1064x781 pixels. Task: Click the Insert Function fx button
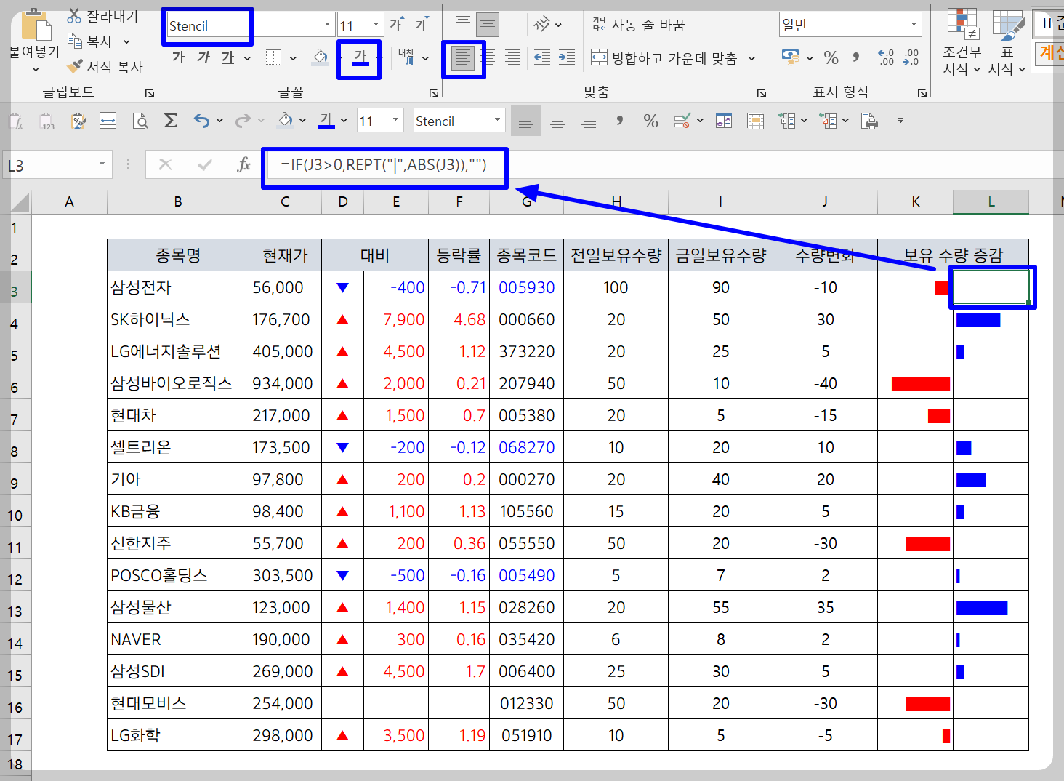[244, 165]
